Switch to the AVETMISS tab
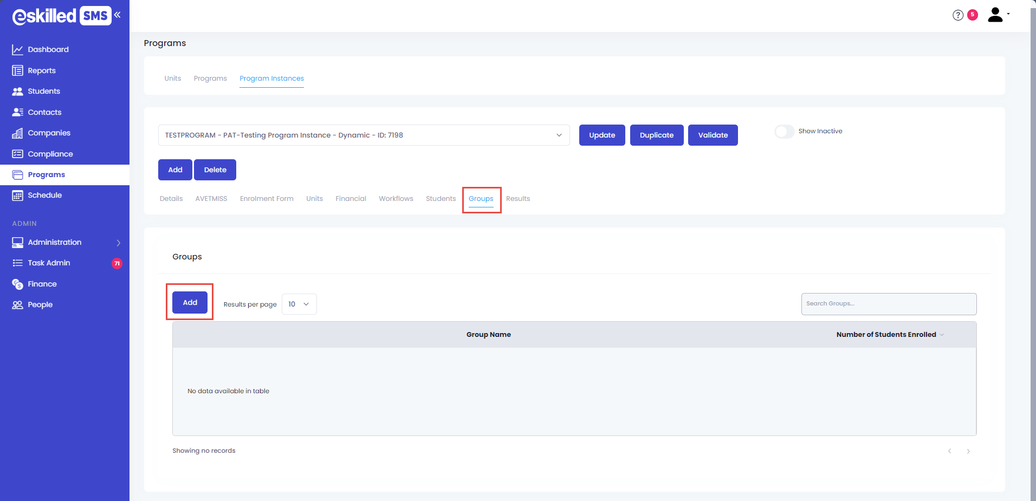 [x=211, y=199]
